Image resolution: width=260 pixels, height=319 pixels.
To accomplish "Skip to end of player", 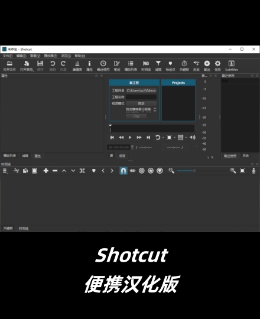I will [148, 138].
